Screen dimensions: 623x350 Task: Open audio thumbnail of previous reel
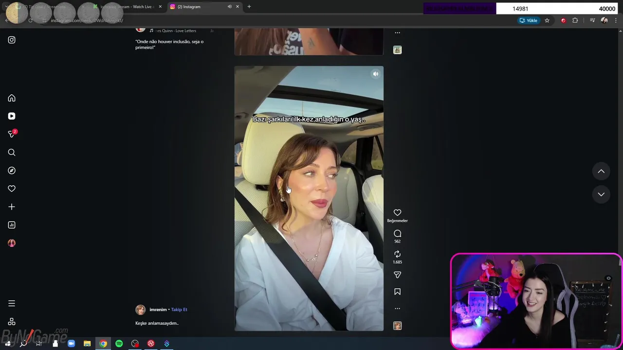coord(397,50)
